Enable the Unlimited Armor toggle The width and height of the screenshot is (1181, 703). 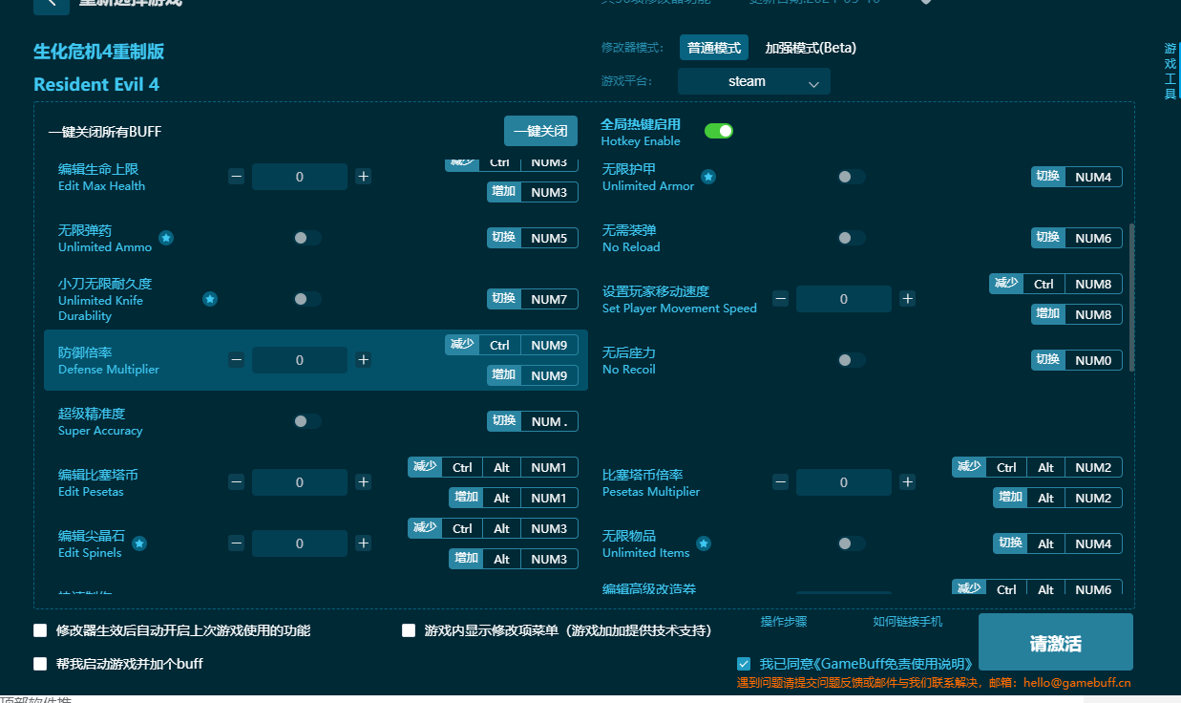pyautogui.click(x=852, y=177)
